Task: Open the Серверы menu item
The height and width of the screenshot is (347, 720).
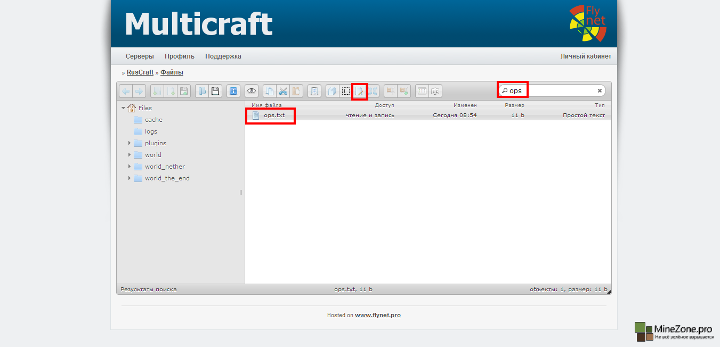Action: click(x=140, y=56)
